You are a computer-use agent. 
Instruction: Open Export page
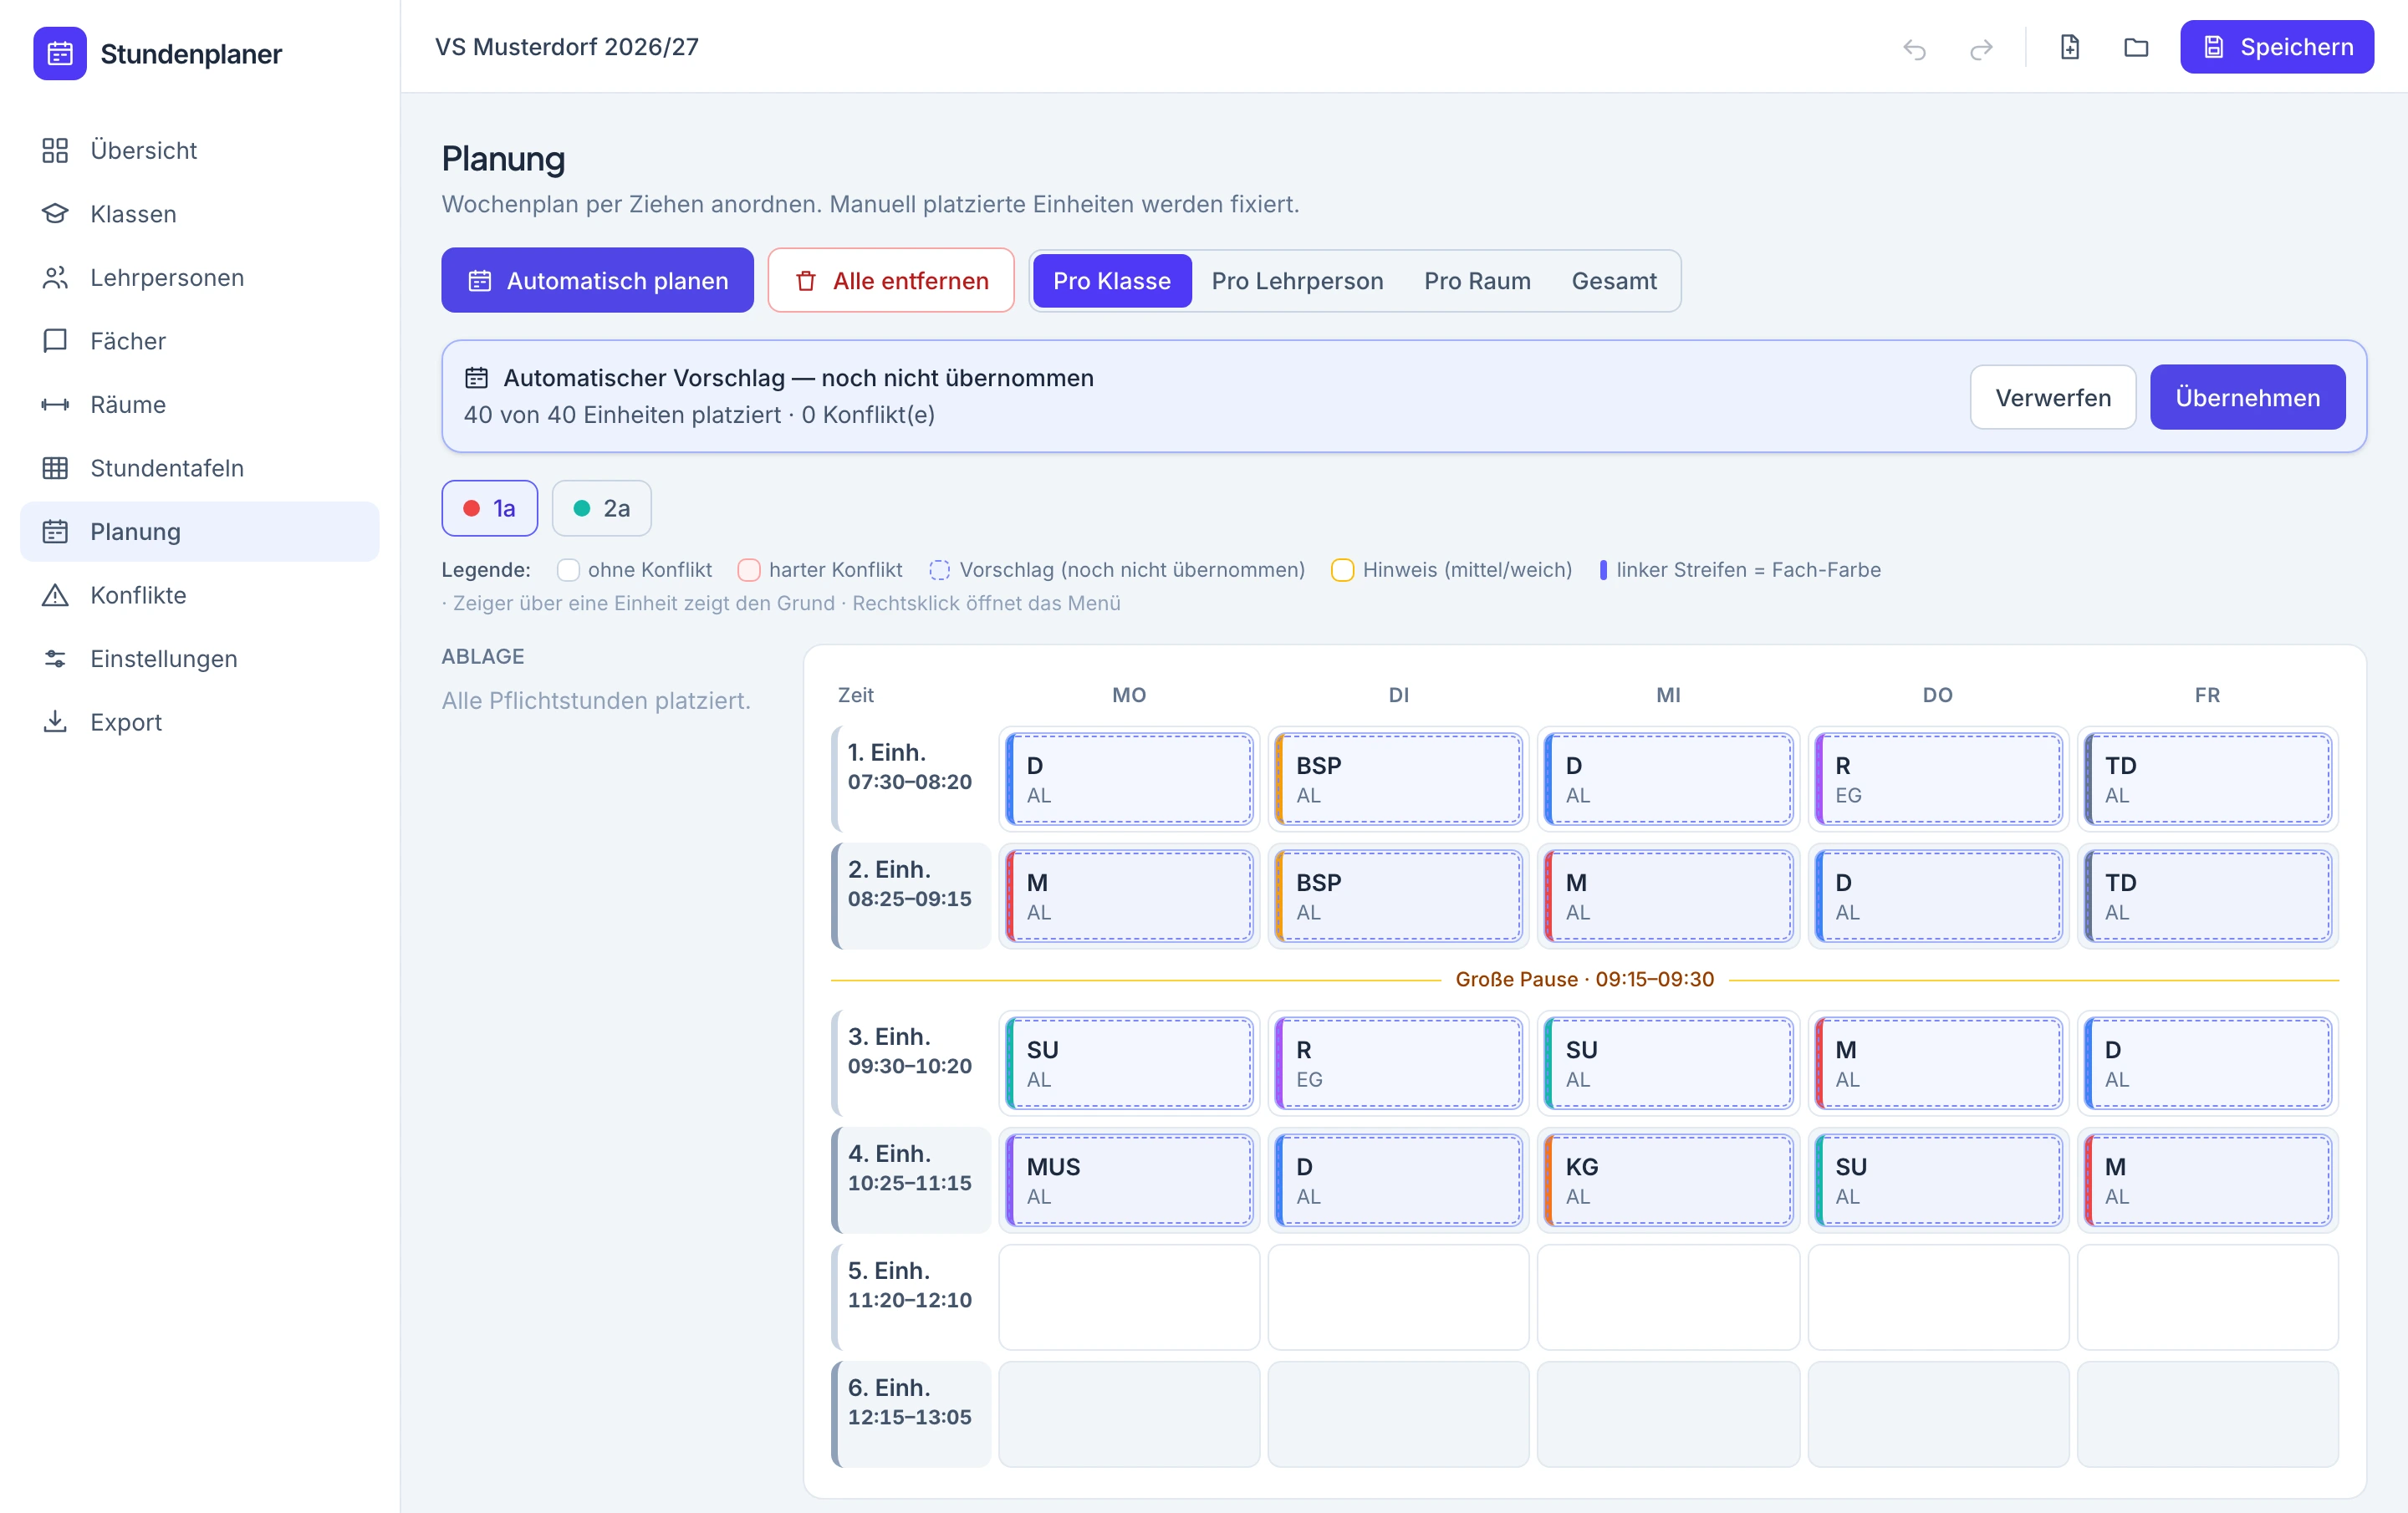click(199, 722)
